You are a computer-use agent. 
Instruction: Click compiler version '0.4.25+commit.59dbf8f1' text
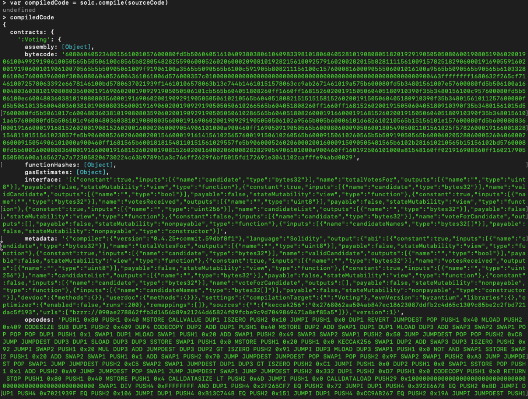pos(194,239)
